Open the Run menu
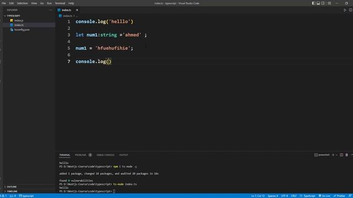Image resolution: width=353 pixels, height=198 pixels. [49, 3]
